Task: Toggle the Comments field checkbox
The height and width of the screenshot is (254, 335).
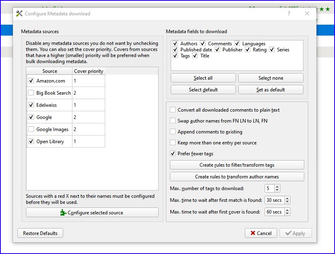Action: pos(203,43)
